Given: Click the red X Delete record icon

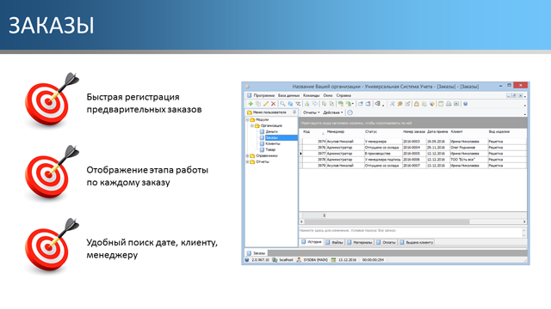Looking at the screenshot, I should [x=273, y=104].
